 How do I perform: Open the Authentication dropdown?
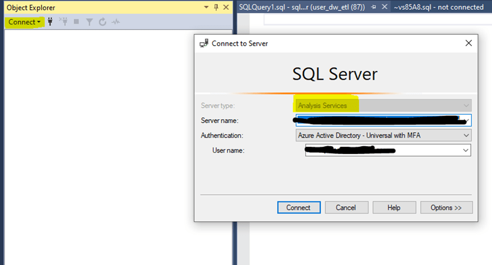383,135
